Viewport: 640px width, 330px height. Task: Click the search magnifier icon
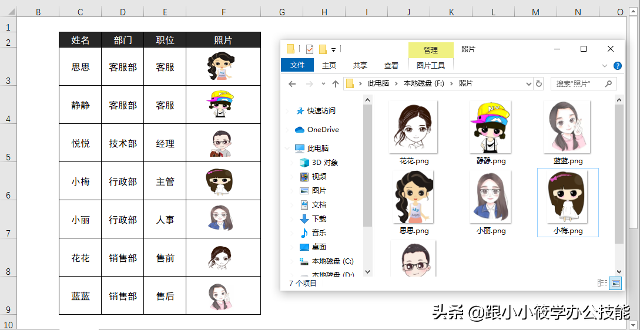(x=608, y=83)
